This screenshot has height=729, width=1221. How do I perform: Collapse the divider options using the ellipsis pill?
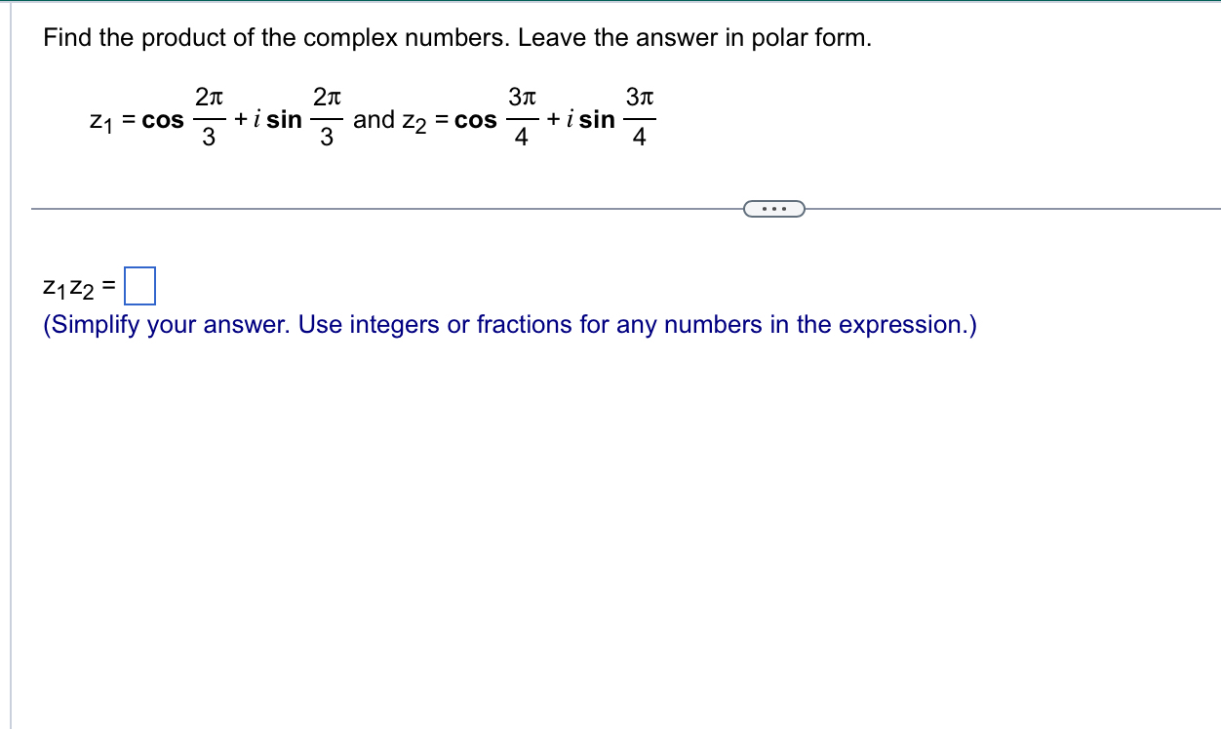tap(774, 208)
